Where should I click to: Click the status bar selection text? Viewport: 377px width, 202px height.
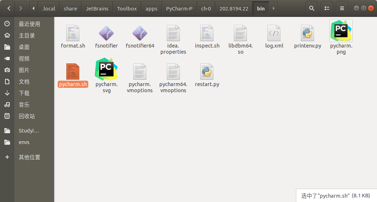pos(336,196)
